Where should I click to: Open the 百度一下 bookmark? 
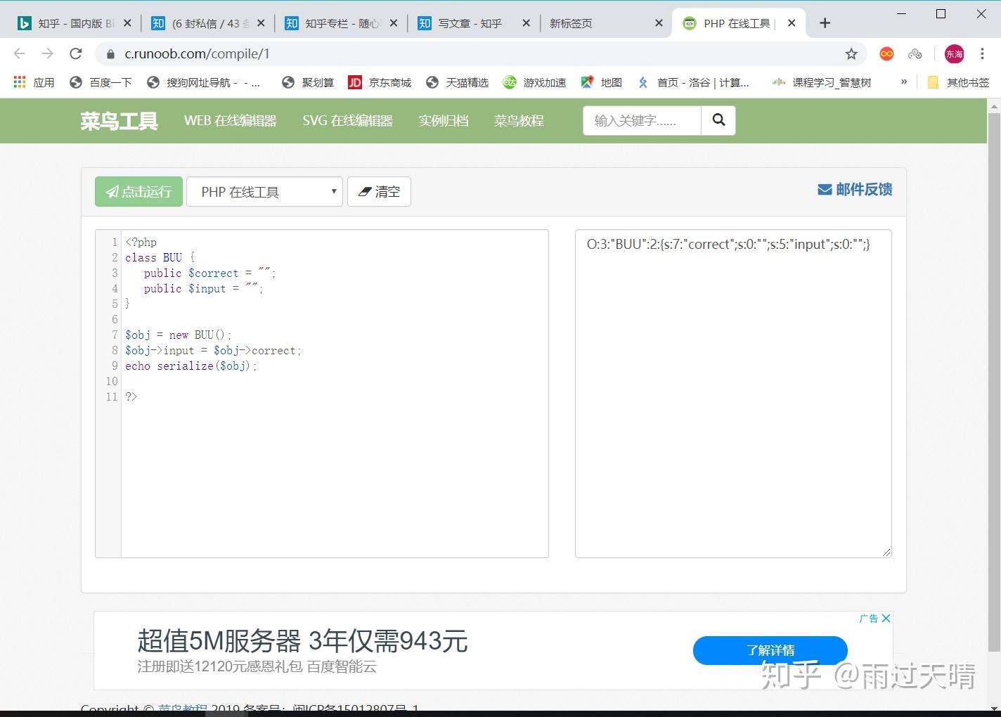pos(101,82)
